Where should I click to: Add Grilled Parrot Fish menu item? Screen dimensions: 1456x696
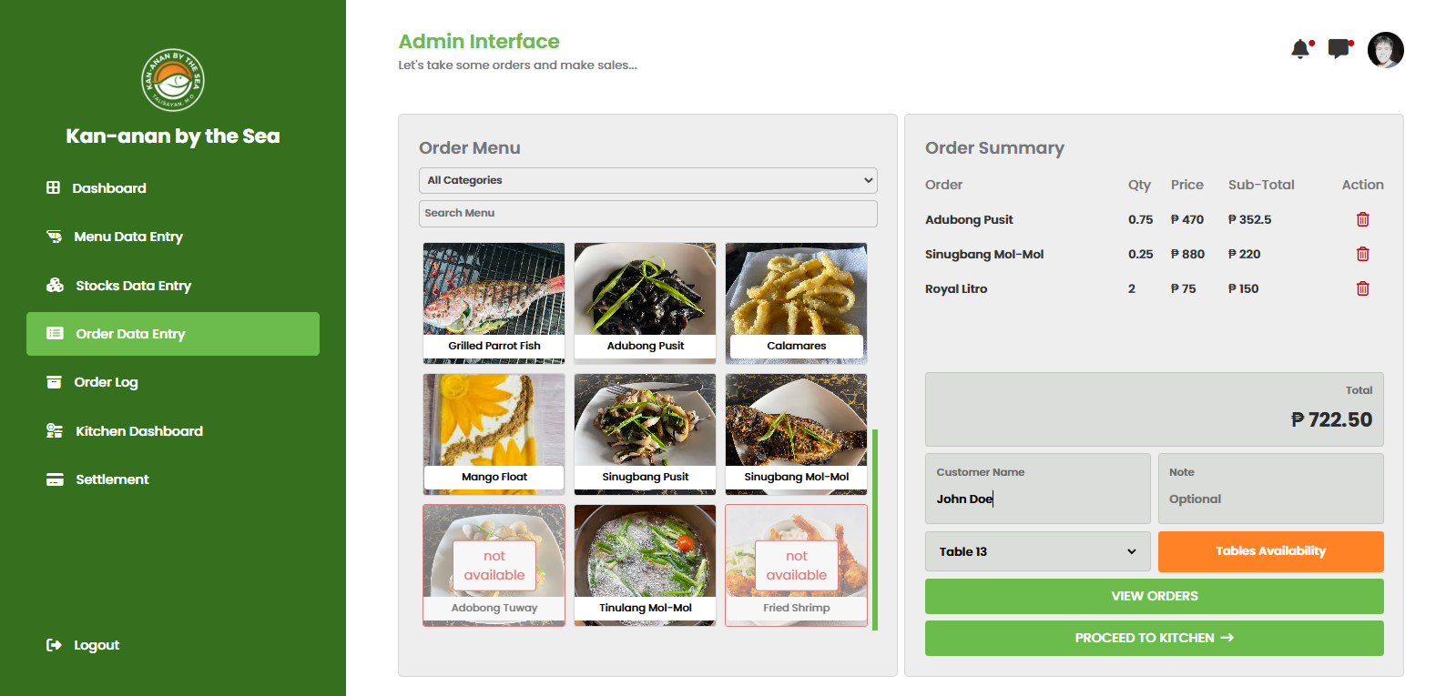click(494, 302)
